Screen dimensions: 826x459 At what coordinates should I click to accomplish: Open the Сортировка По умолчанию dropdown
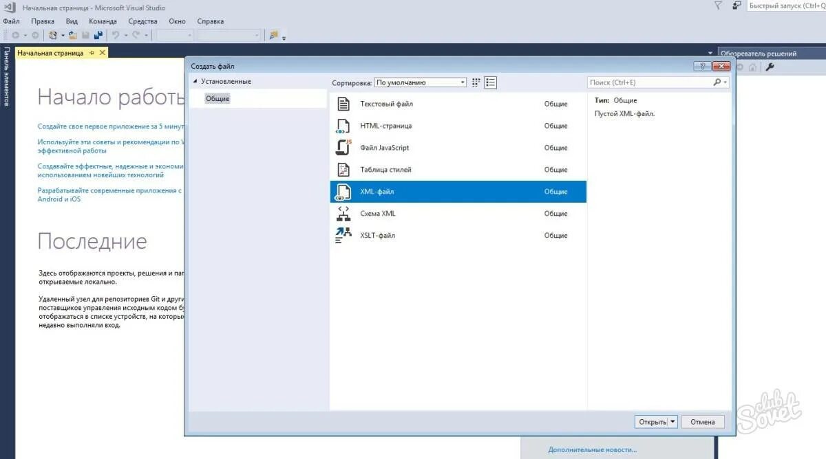coord(420,82)
